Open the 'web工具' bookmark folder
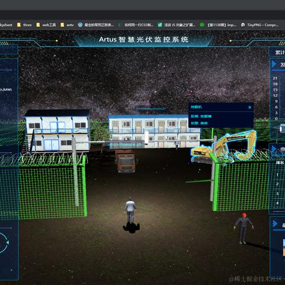Screen dimensions: 285x285 pyautogui.click(x=46, y=25)
